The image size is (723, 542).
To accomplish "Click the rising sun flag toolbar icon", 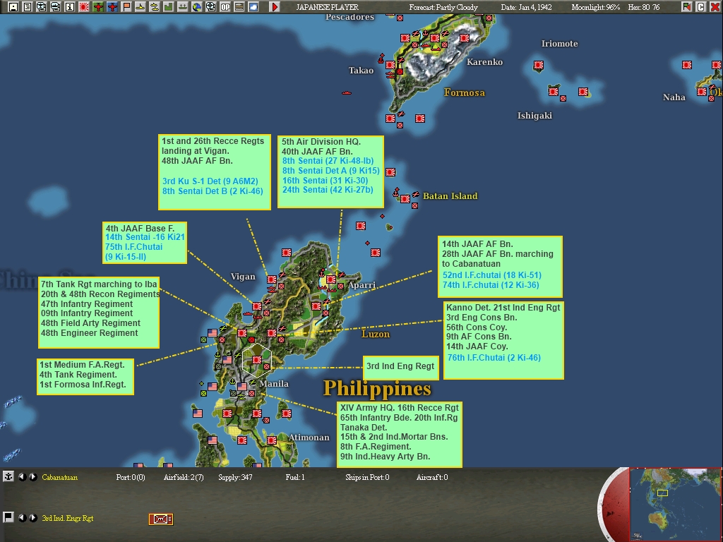I will tap(84, 7).
